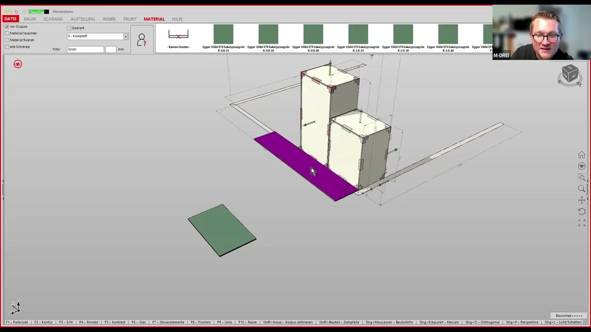Click the green loose board in viewport
The width and height of the screenshot is (591, 332).
click(x=222, y=230)
